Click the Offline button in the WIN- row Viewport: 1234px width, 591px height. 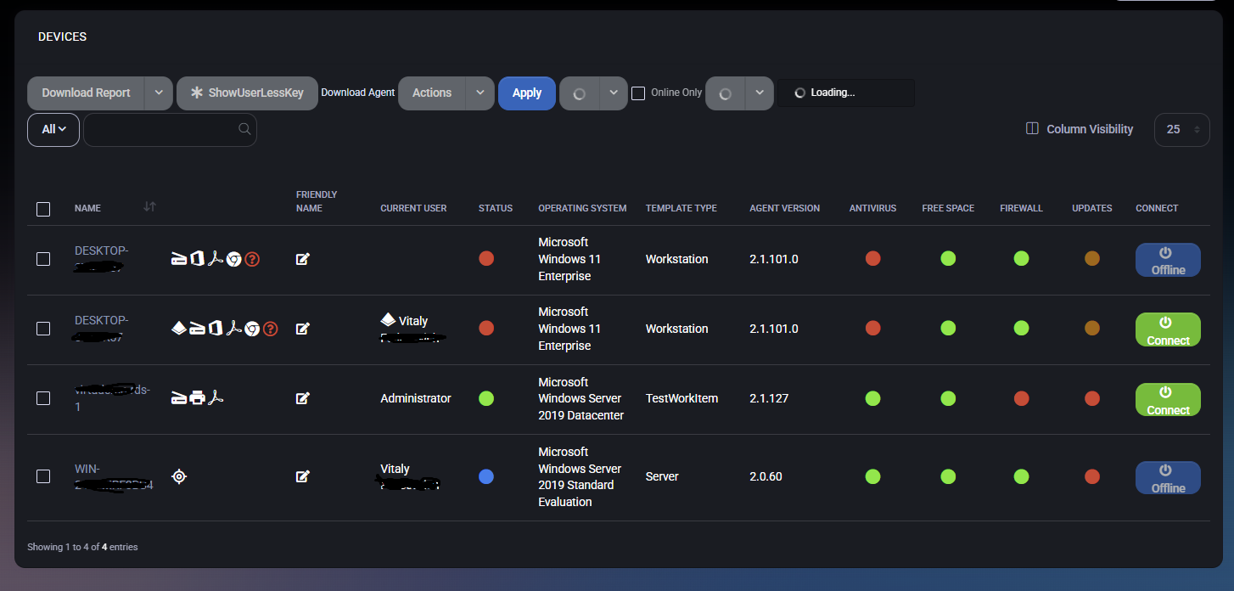tap(1168, 477)
